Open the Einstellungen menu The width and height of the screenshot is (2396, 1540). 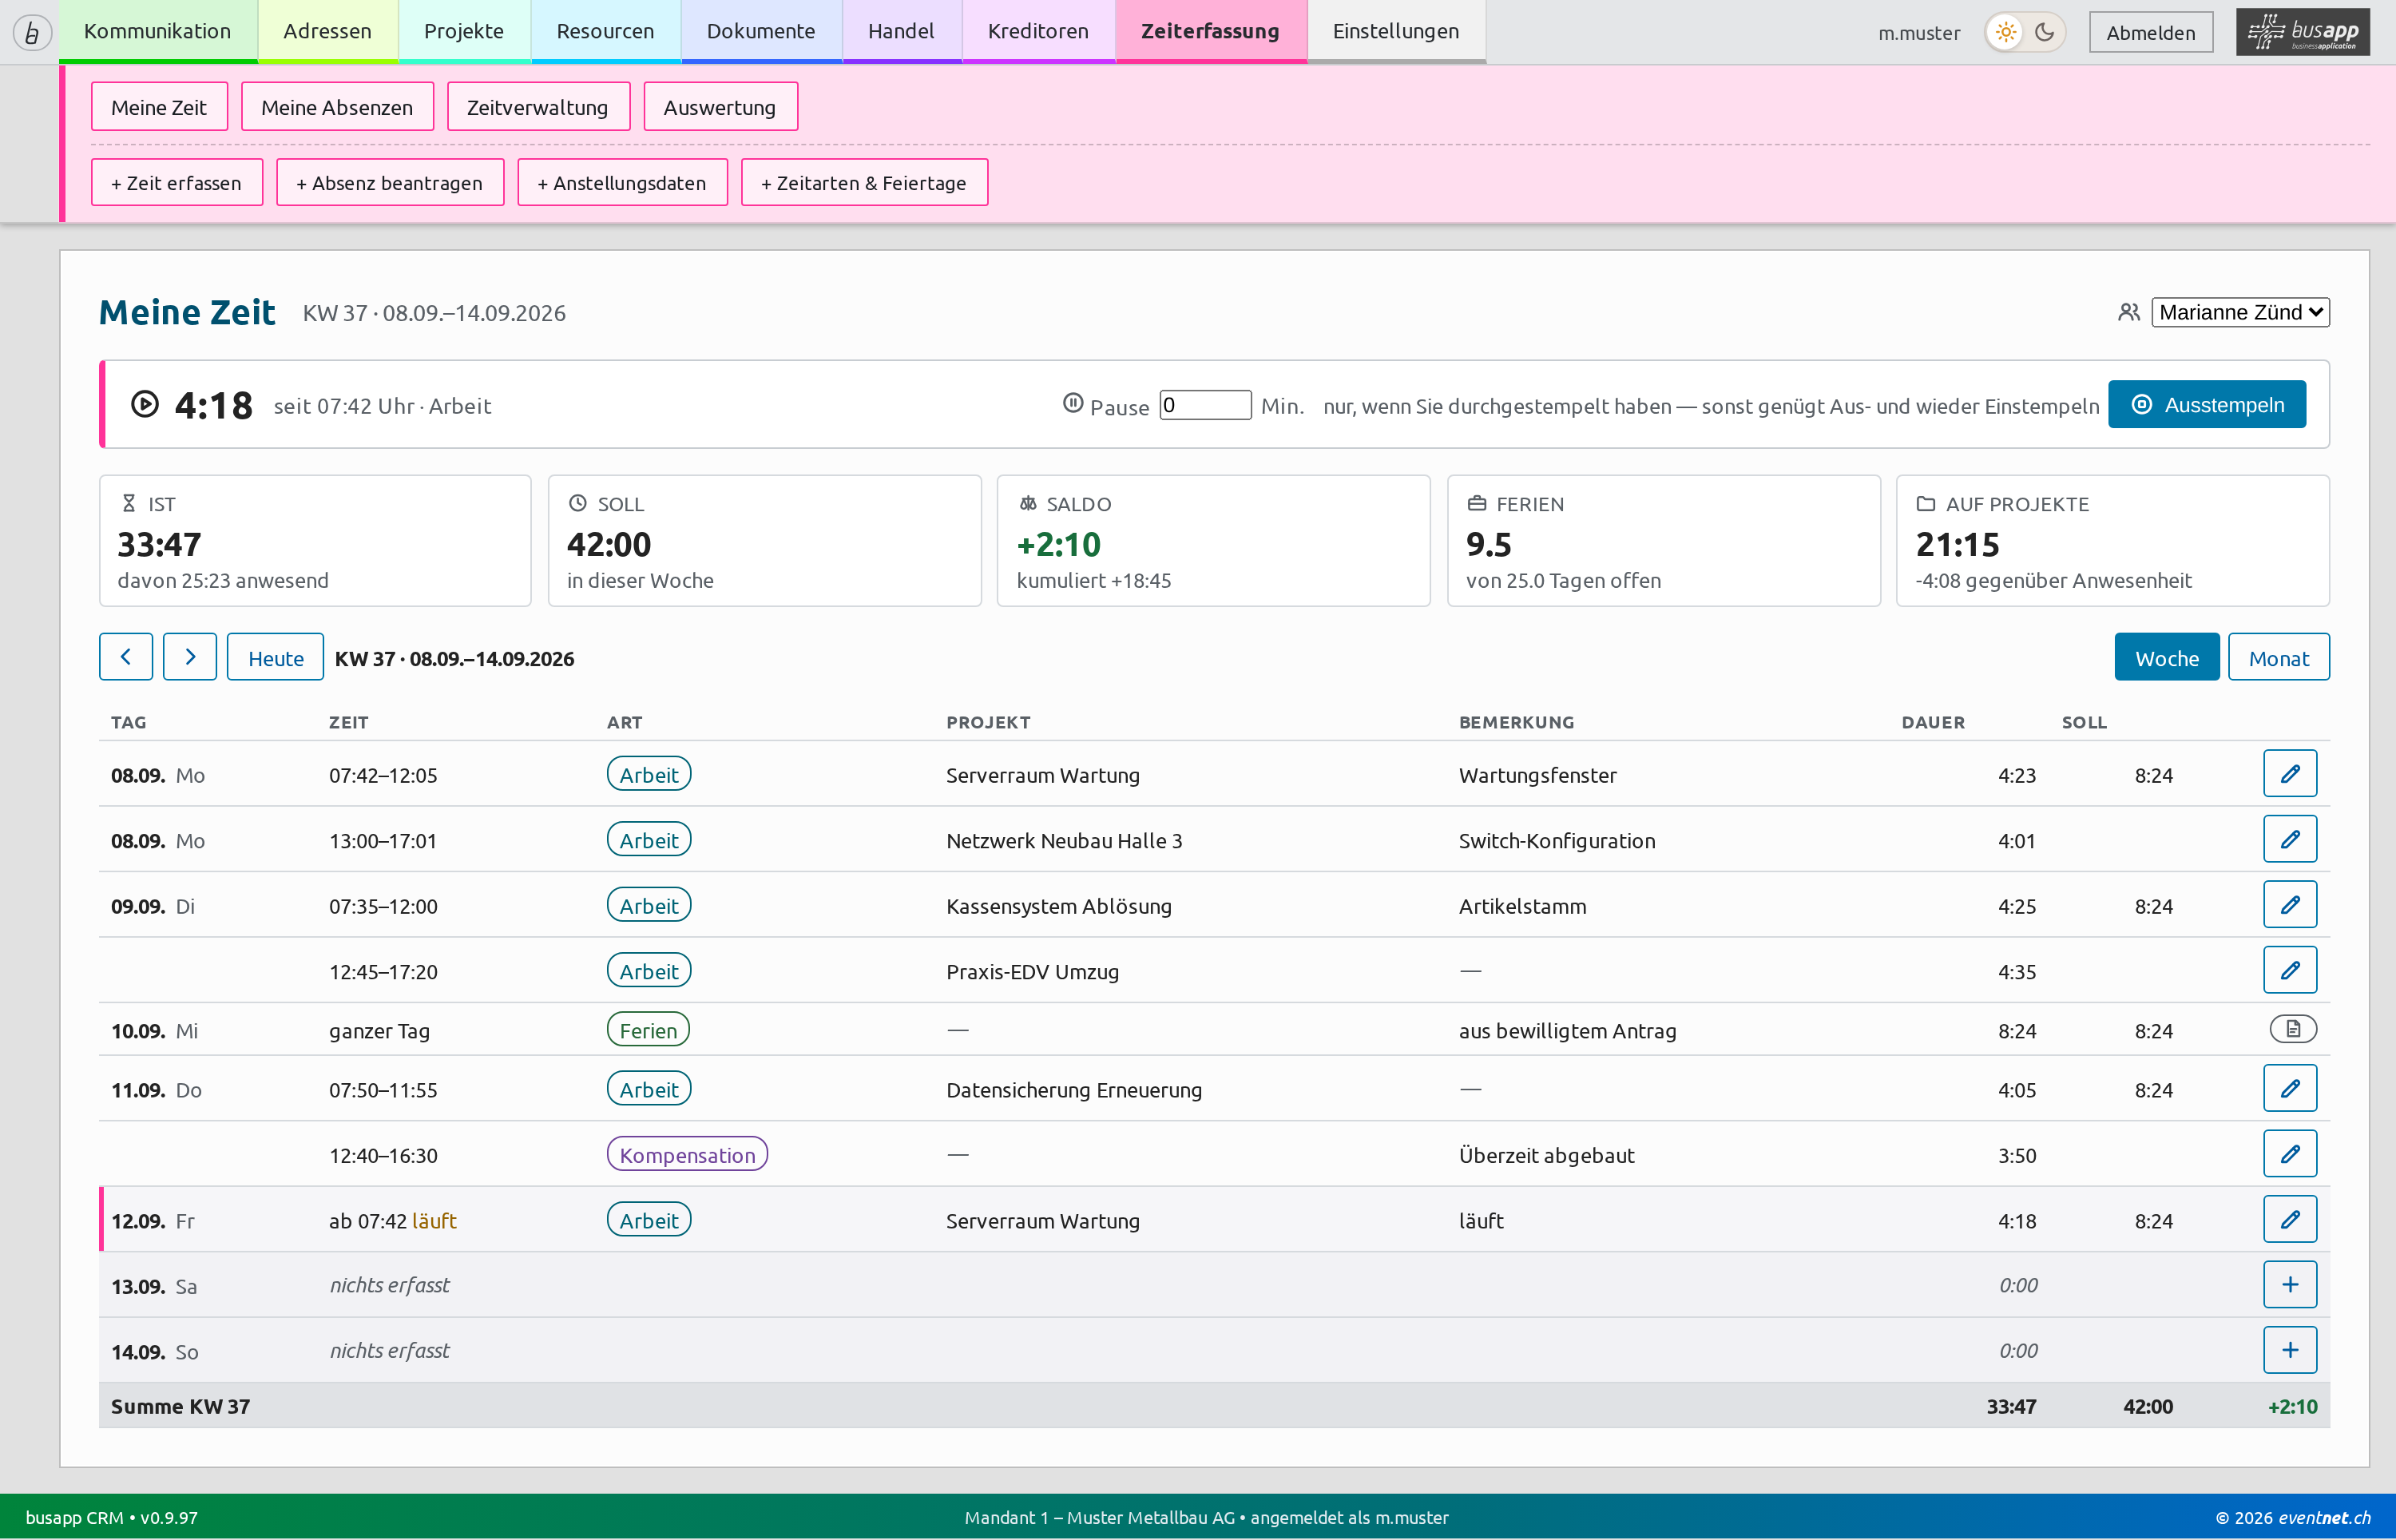coord(1395,31)
